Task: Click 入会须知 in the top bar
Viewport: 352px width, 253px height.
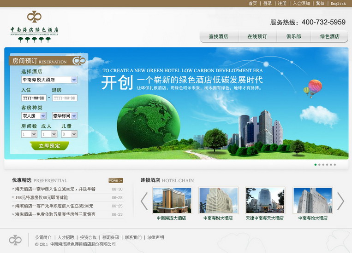Action: 301,3
